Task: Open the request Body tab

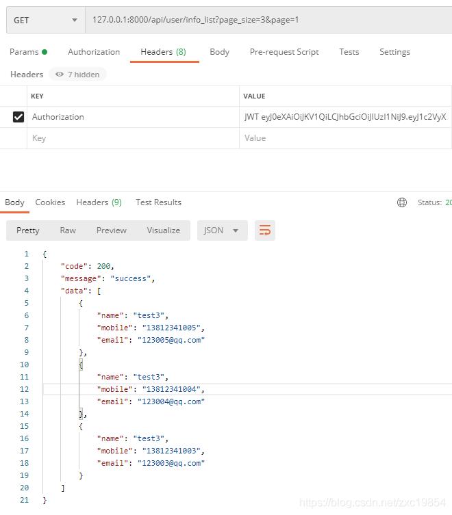Action: [x=219, y=52]
